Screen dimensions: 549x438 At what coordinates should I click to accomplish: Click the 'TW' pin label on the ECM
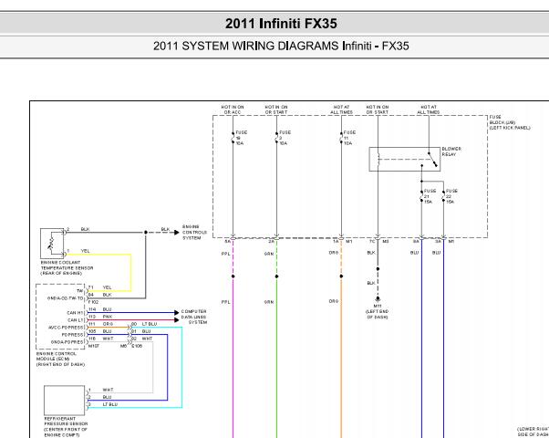pyautogui.click(x=80, y=291)
